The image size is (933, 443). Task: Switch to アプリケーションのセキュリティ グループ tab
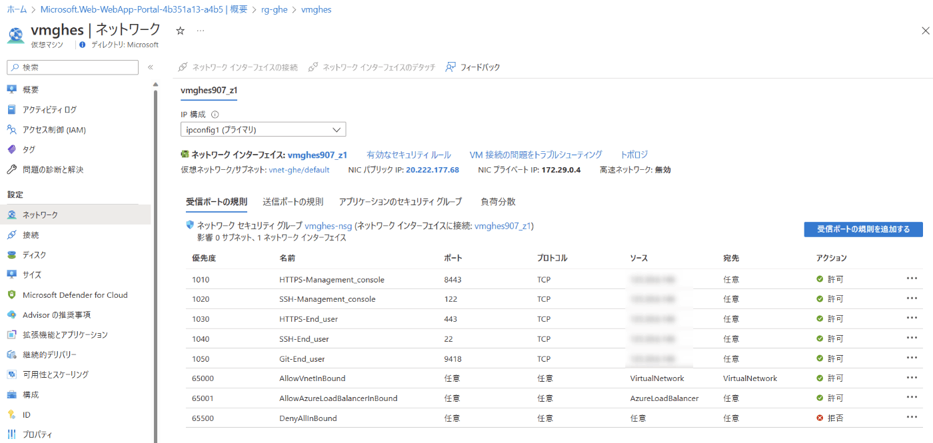(x=400, y=202)
